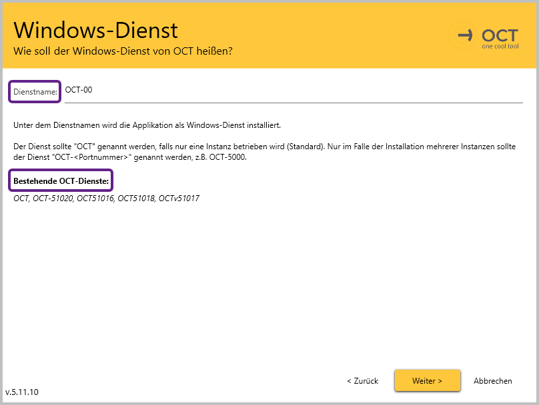Click the version label v.5.11.10
The height and width of the screenshot is (405, 539).
[22, 392]
